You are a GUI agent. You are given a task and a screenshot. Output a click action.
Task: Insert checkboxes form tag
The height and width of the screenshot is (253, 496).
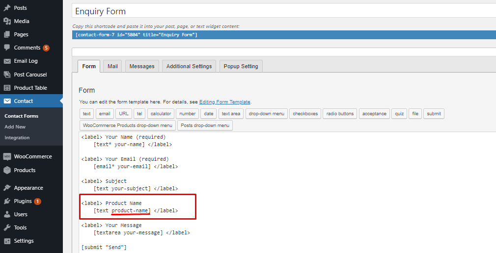point(305,114)
